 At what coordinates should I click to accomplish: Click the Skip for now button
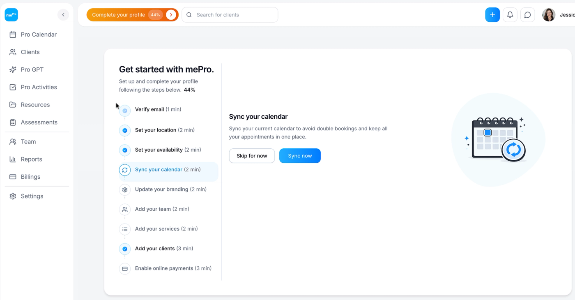point(252,156)
